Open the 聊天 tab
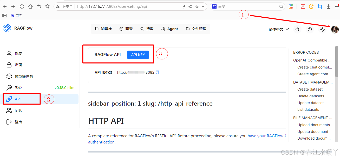The image size is (340, 158). point(126,29)
